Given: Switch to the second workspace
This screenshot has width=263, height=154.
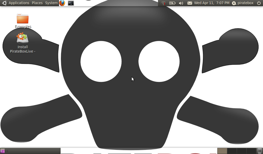Looking at the screenshot, I should 232,151.
